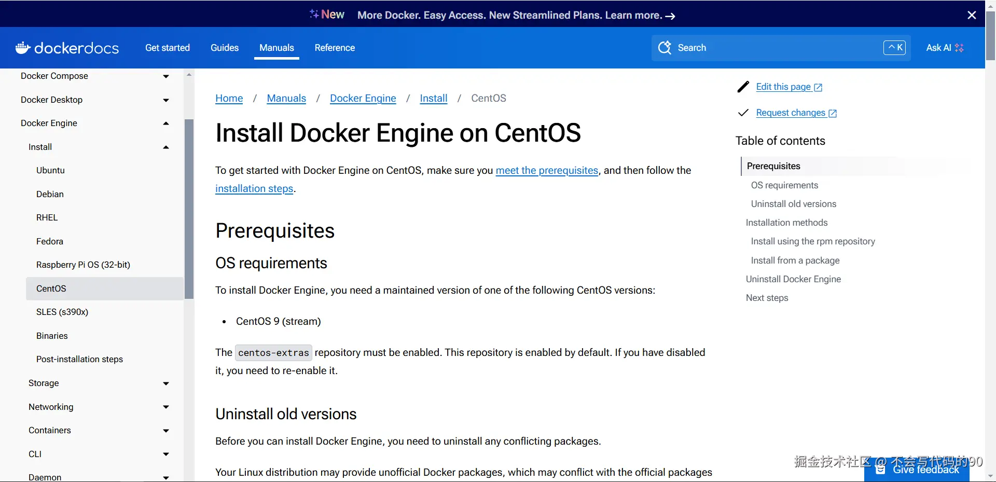This screenshot has height=482, width=996.
Task: Click the Give feedback icon
Action: click(x=880, y=469)
